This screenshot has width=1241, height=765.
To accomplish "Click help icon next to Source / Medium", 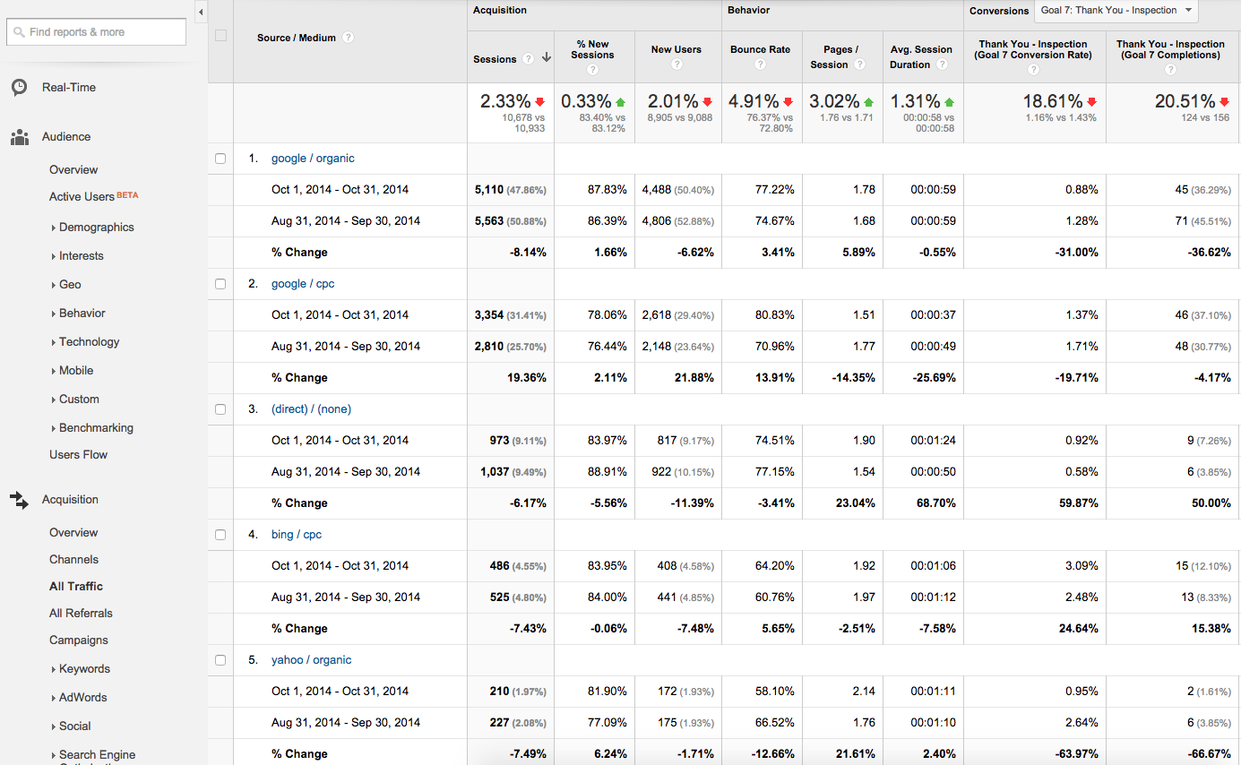I will pyautogui.click(x=348, y=38).
